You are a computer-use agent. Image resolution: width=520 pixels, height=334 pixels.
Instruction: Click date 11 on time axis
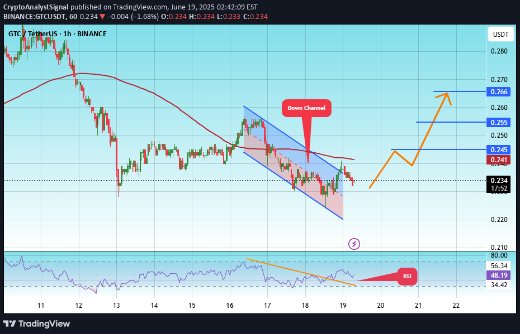tap(41, 305)
